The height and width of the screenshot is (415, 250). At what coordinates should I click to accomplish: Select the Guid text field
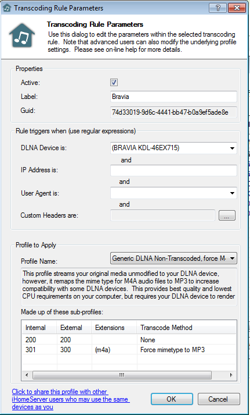coord(173,112)
